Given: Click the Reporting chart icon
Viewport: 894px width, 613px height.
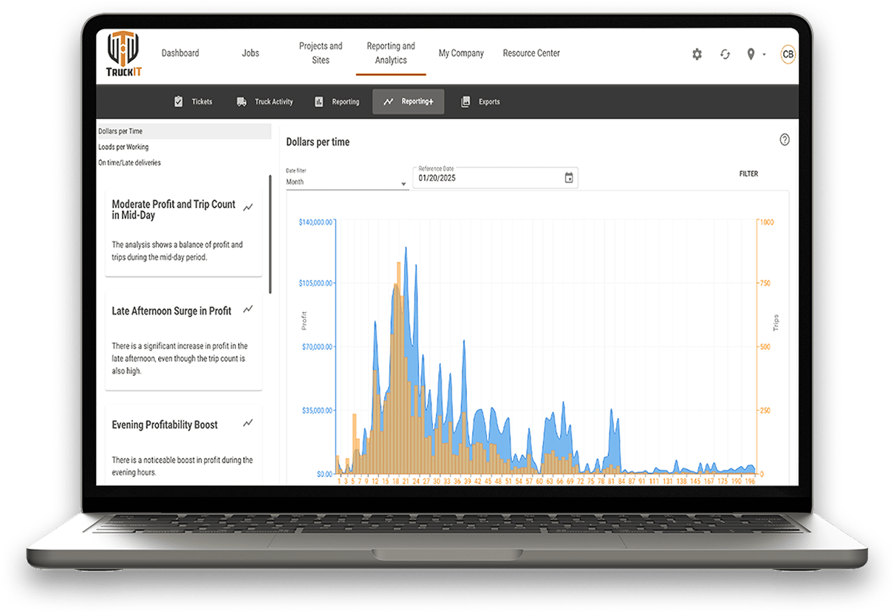Looking at the screenshot, I should (x=319, y=102).
